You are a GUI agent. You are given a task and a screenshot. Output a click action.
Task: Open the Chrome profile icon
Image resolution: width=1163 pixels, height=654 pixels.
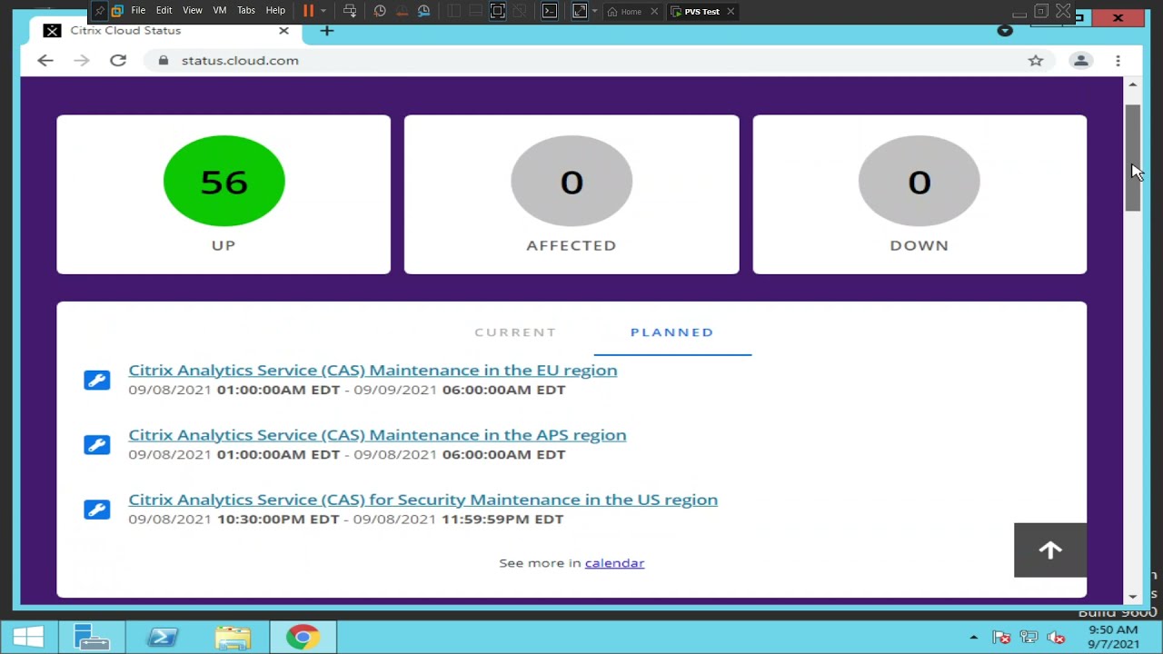[1081, 60]
